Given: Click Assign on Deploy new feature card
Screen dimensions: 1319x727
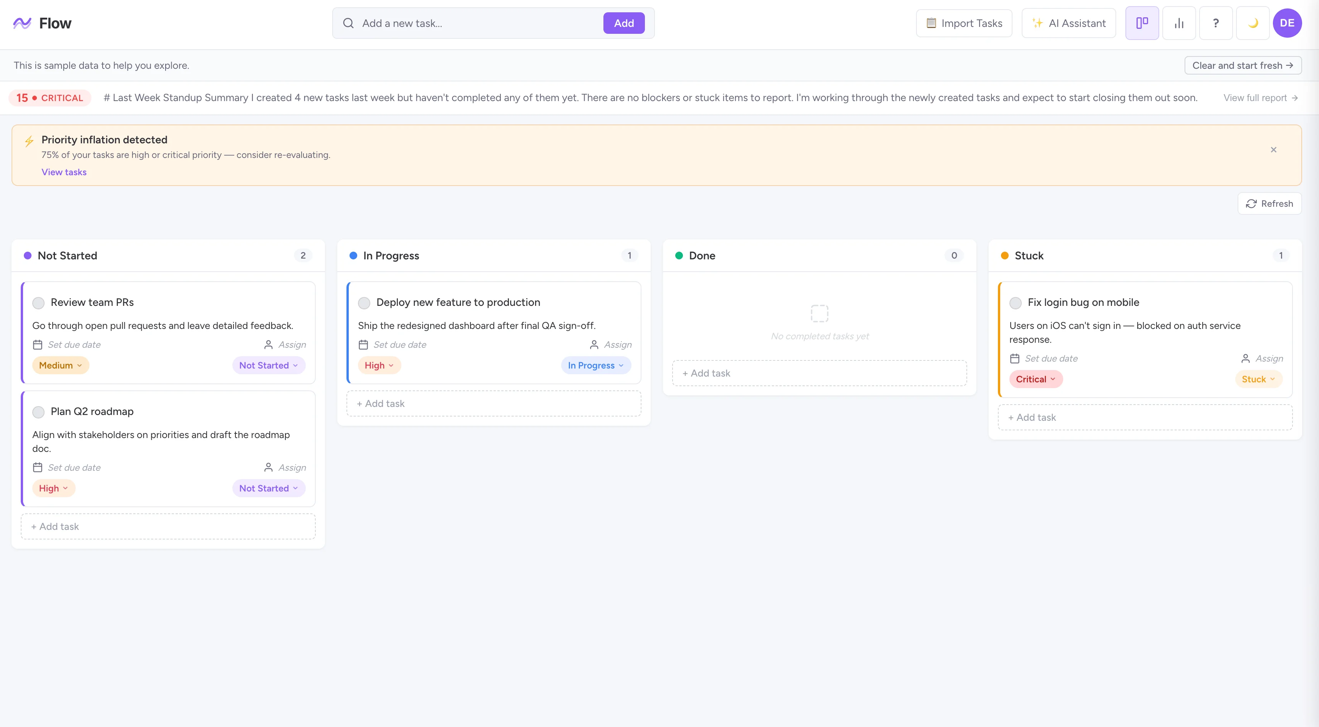Looking at the screenshot, I should coord(618,345).
